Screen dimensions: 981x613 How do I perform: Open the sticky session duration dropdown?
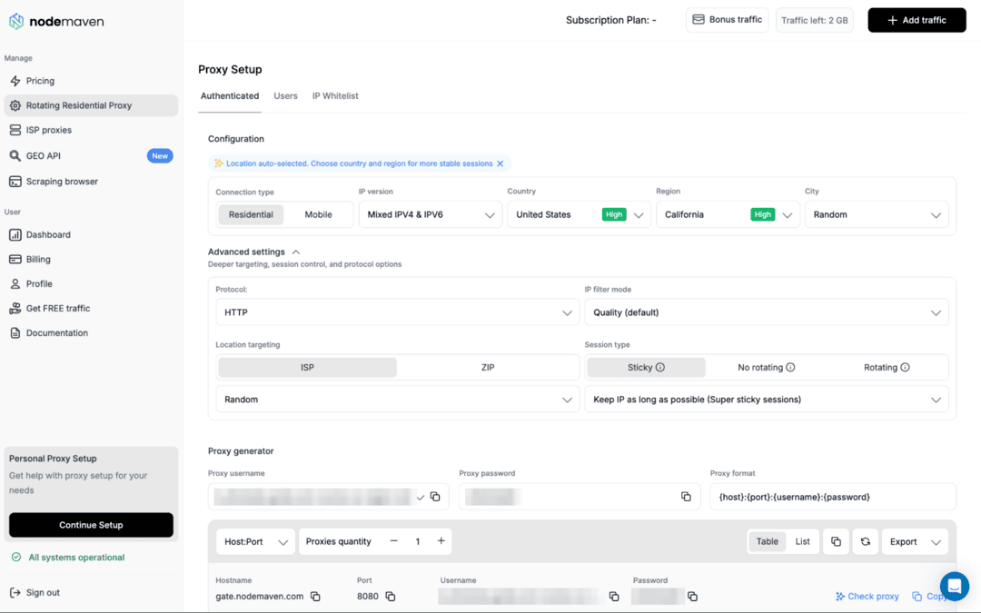tap(767, 399)
